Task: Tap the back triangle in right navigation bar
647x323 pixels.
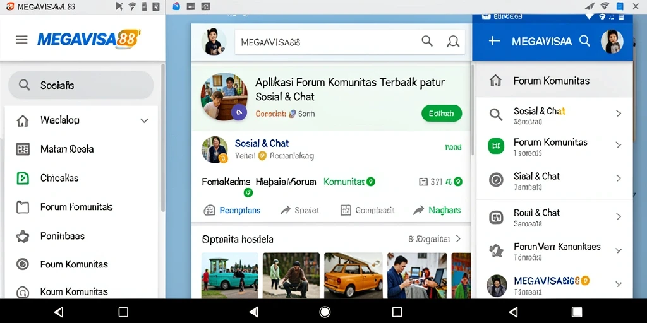Action: 513,312
